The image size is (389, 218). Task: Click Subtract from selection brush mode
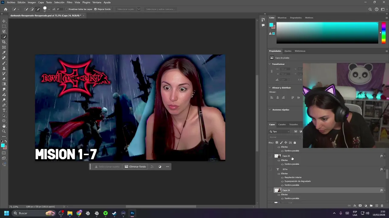pyautogui.click(x=38, y=9)
